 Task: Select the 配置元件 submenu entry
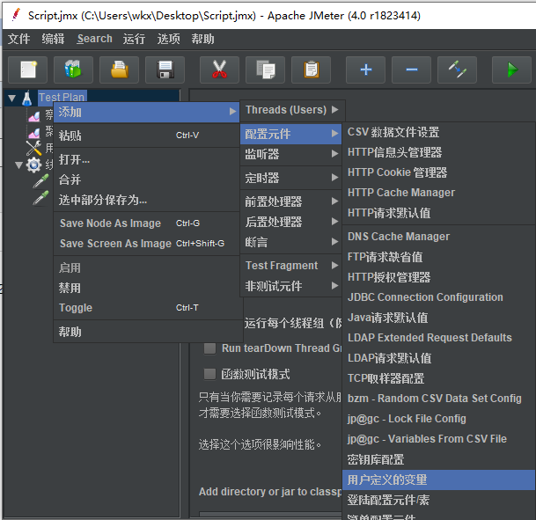pos(291,134)
